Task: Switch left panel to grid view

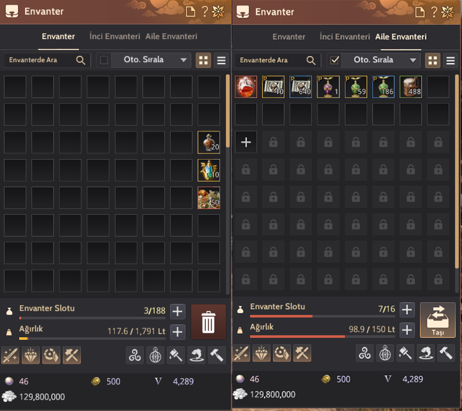Action: 203,60
